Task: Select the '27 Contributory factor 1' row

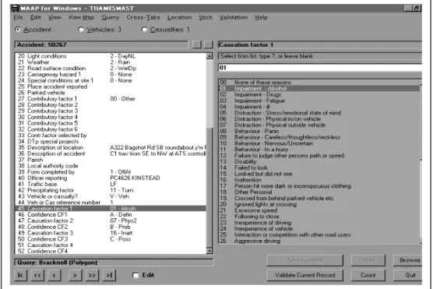Action: (111, 99)
